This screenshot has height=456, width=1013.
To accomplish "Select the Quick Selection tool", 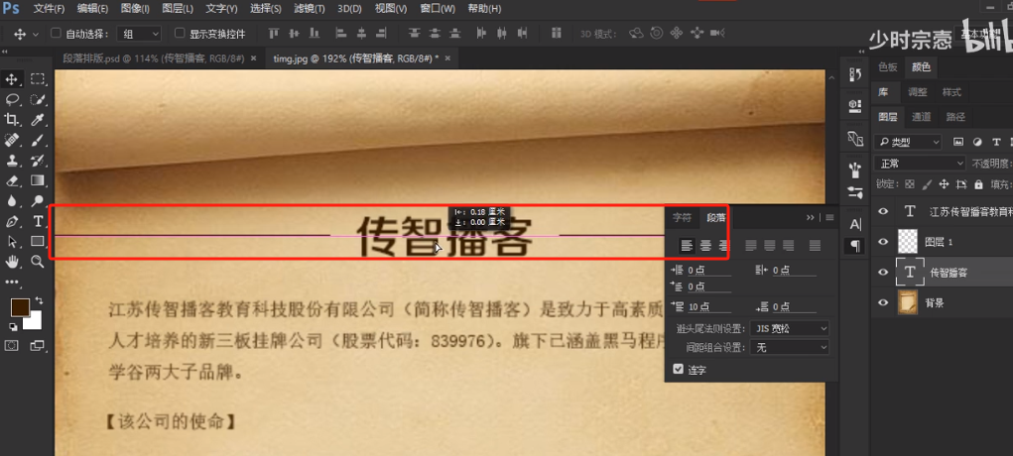I will tap(38, 99).
